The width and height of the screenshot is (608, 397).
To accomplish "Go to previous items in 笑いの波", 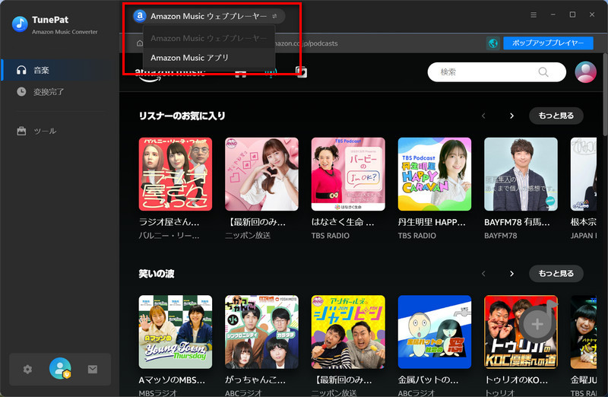I will point(483,274).
